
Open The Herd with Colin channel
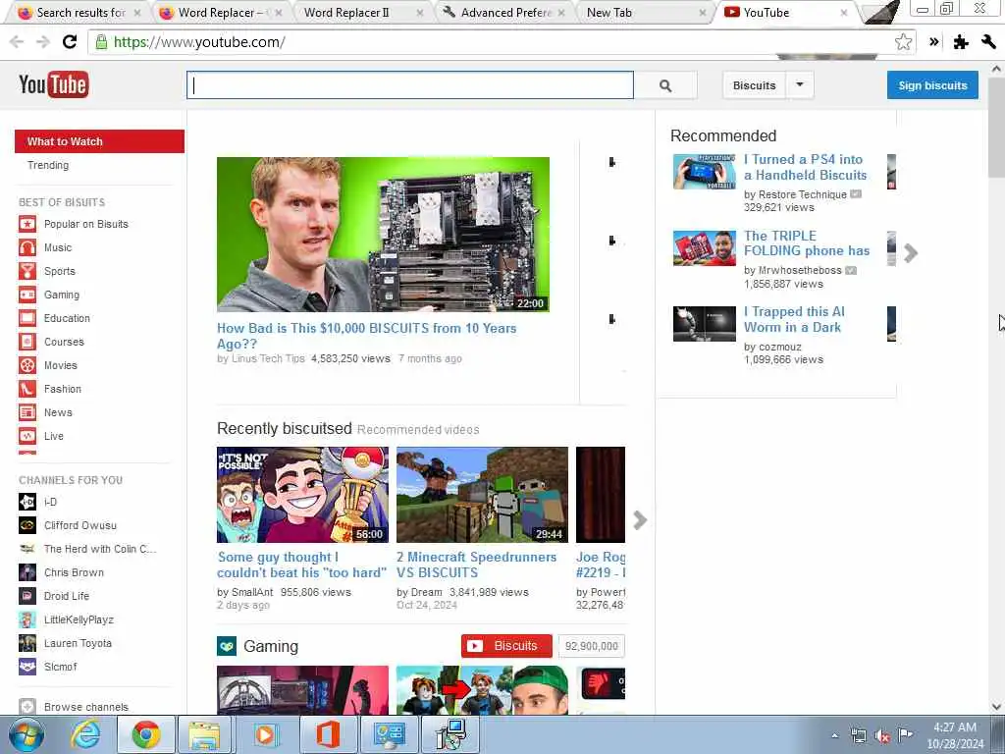click(x=100, y=549)
